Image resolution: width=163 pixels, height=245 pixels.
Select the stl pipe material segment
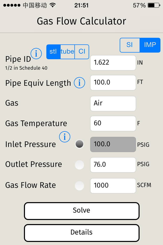53,52
